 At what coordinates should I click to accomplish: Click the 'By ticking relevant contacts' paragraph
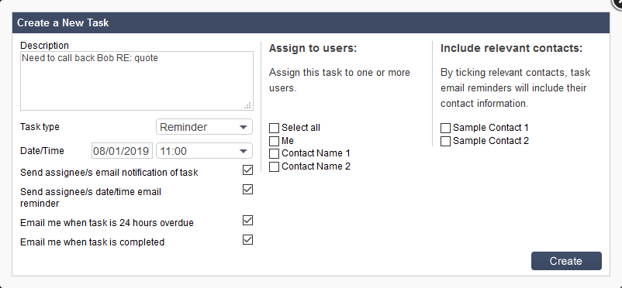coord(515,88)
